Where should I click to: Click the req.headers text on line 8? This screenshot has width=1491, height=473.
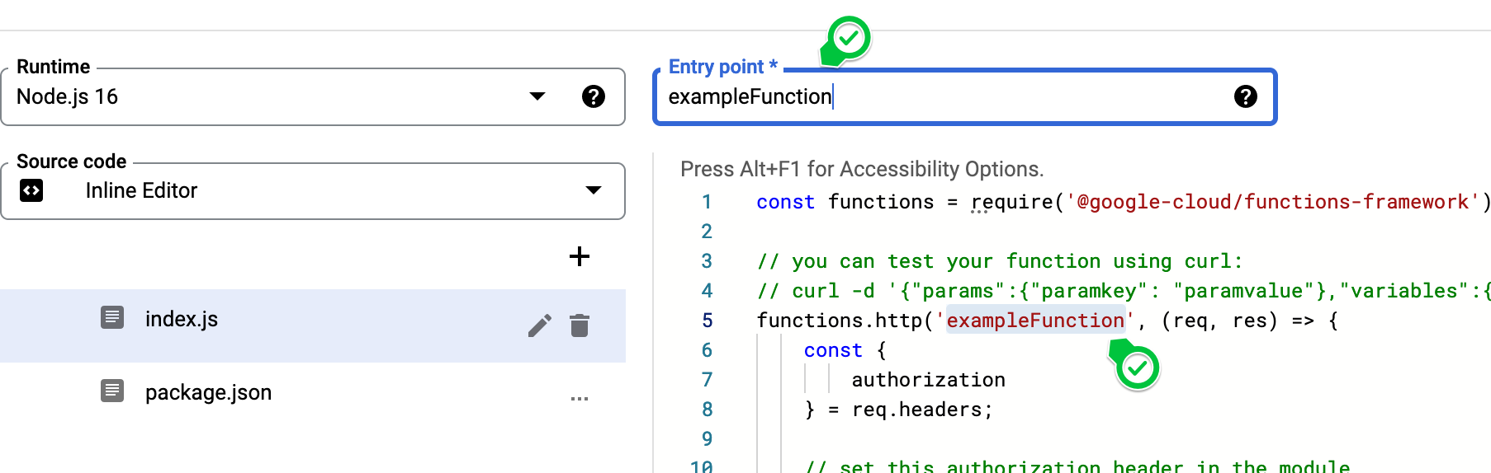(x=921, y=410)
